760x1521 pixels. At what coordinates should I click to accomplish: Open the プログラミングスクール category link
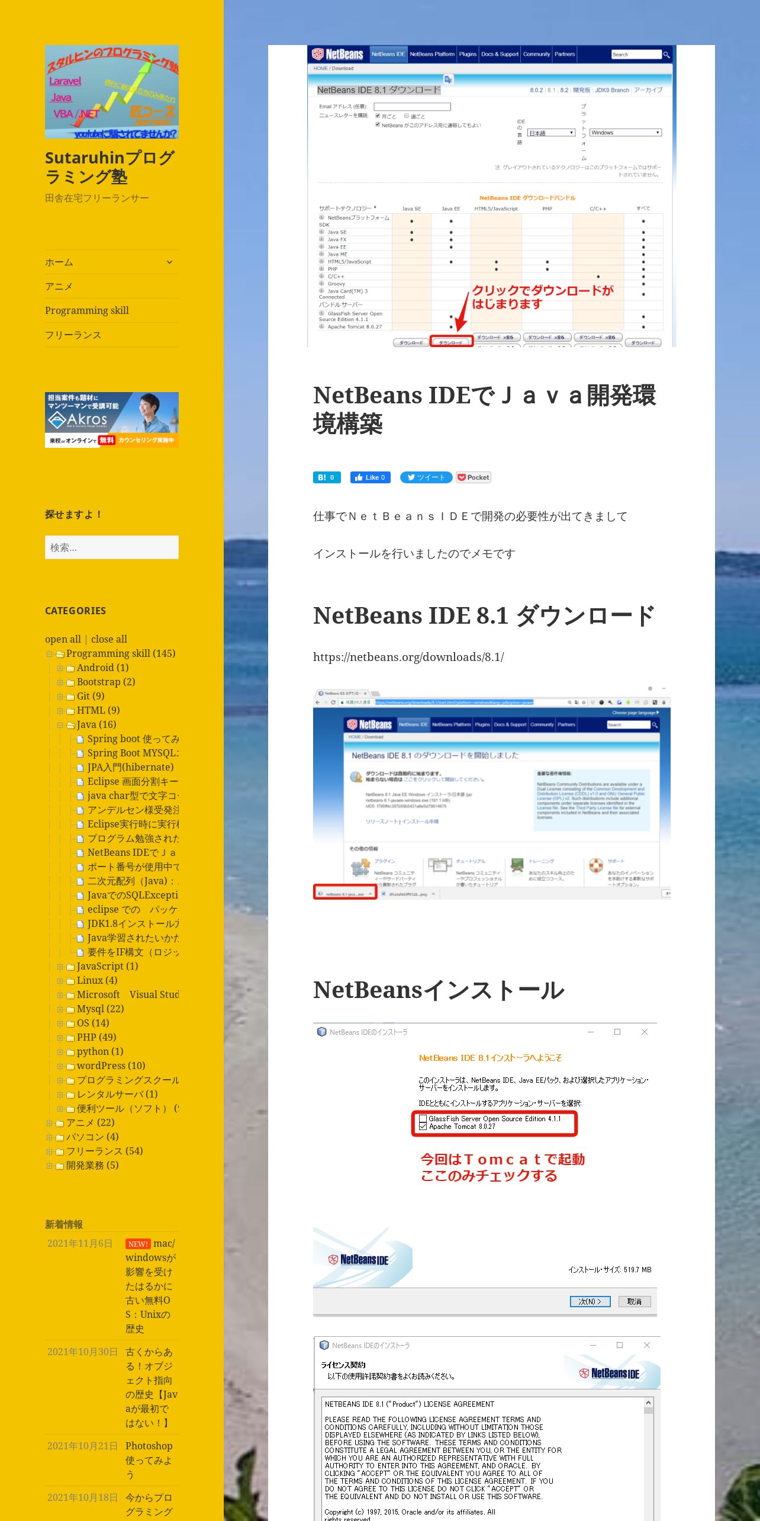pyautogui.click(x=128, y=1080)
